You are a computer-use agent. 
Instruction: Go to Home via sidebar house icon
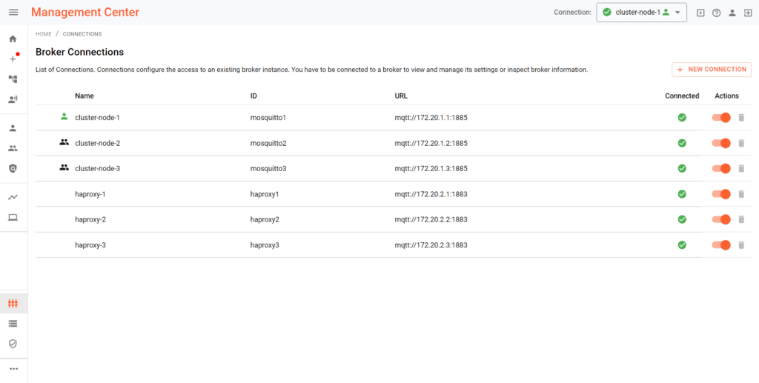13,39
